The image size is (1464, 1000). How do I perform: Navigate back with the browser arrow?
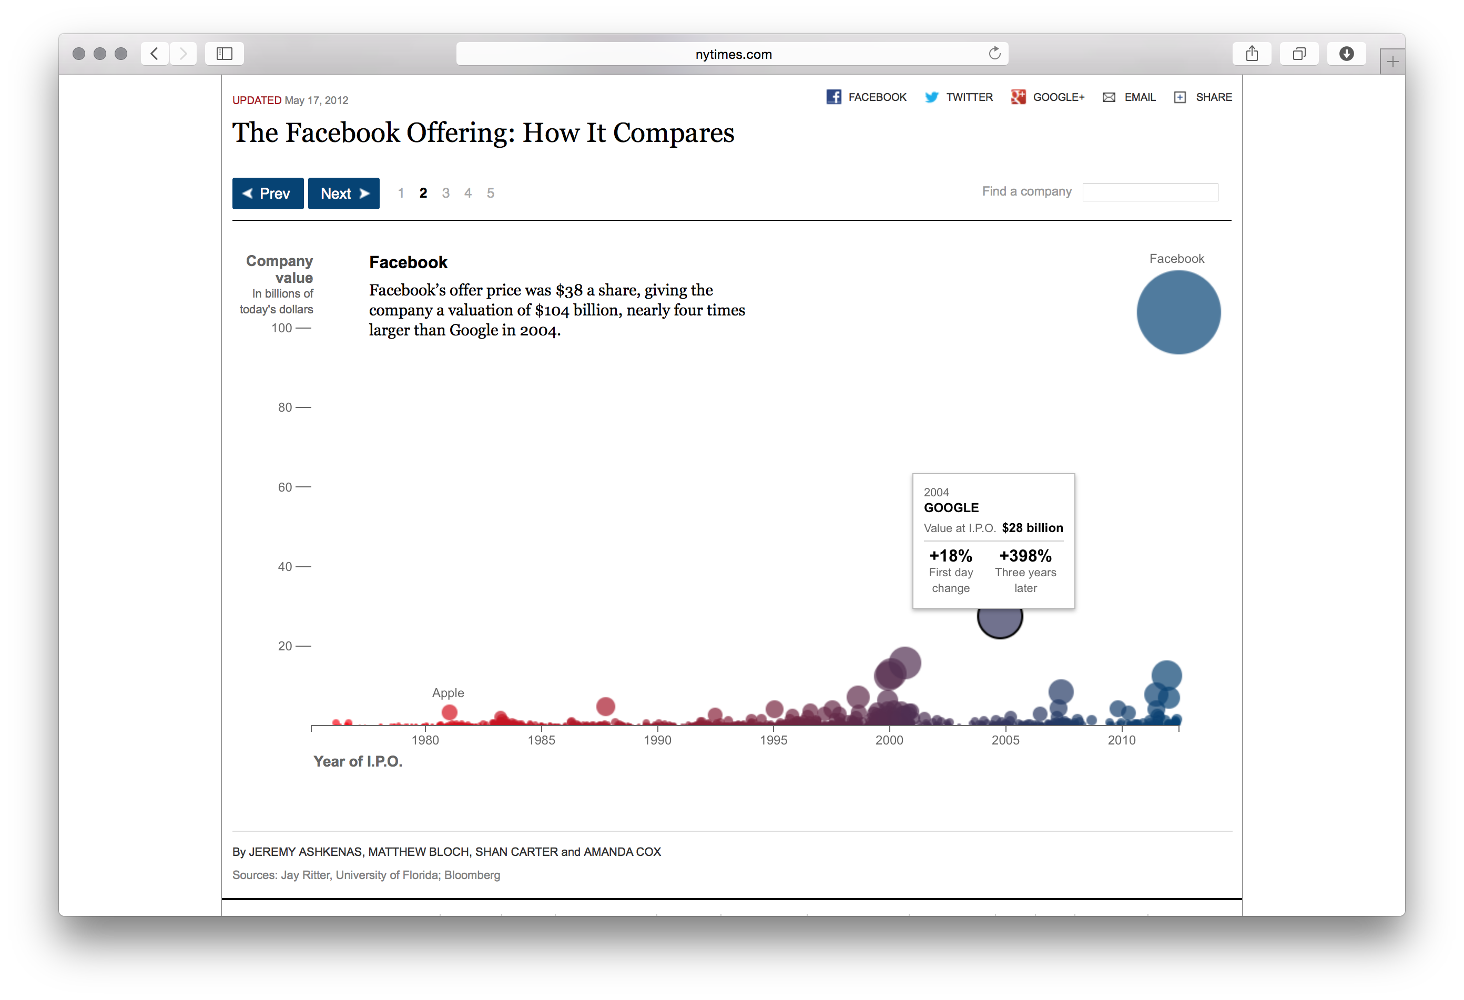pos(154,54)
